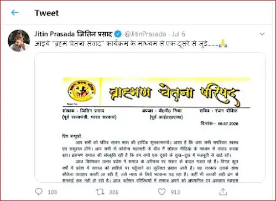
Task: Click the 108 replies count
Action: [x=53, y=192]
